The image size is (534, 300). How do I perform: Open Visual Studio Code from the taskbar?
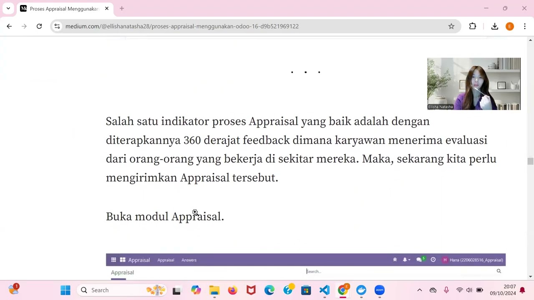coord(325,290)
